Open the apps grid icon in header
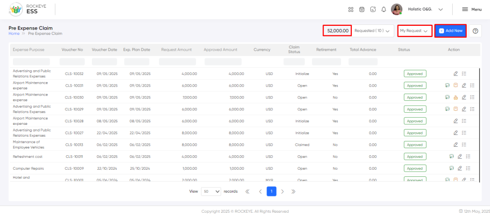The image size is (490, 217). (351, 9)
